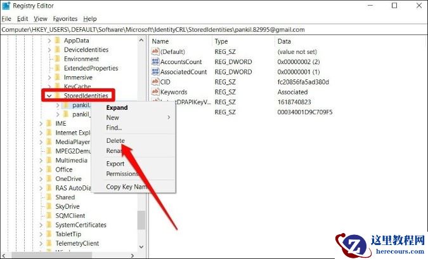Select the MPEG2Demultiplexer tree key
The height and width of the screenshot is (259, 428).
coord(73,151)
